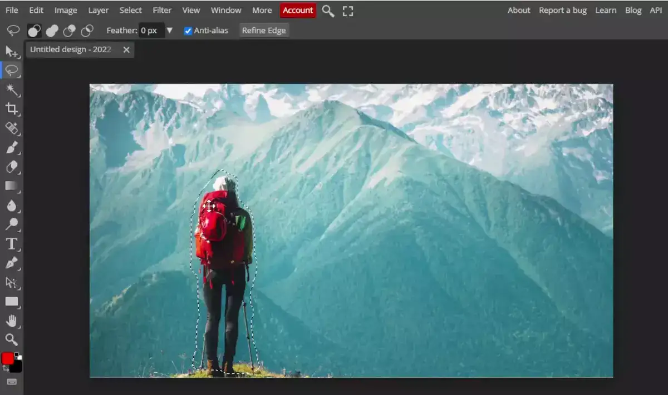Select the Pen tool
This screenshot has width=668, height=395.
tap(12, 263)
